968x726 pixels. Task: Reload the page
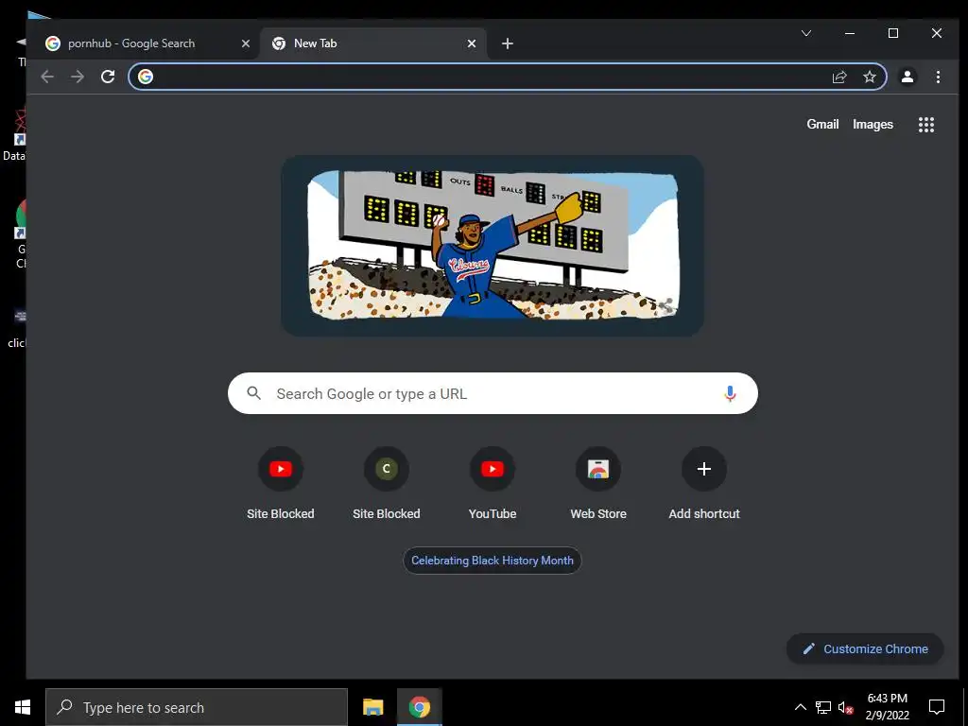point(108,77)
